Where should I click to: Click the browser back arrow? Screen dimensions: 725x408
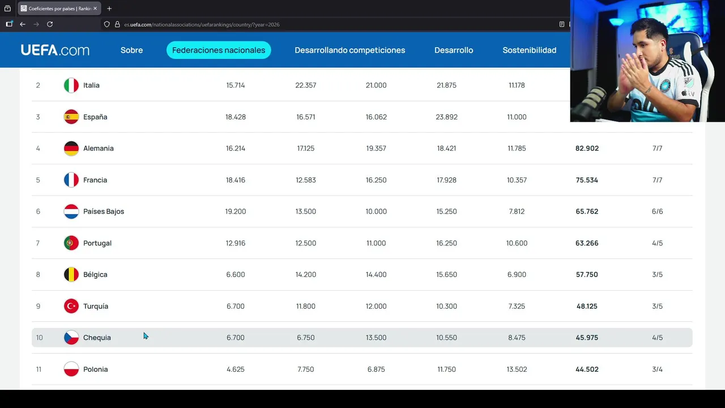click(23, 24)
